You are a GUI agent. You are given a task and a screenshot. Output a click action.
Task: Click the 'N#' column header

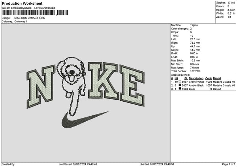tap(176, 78)
